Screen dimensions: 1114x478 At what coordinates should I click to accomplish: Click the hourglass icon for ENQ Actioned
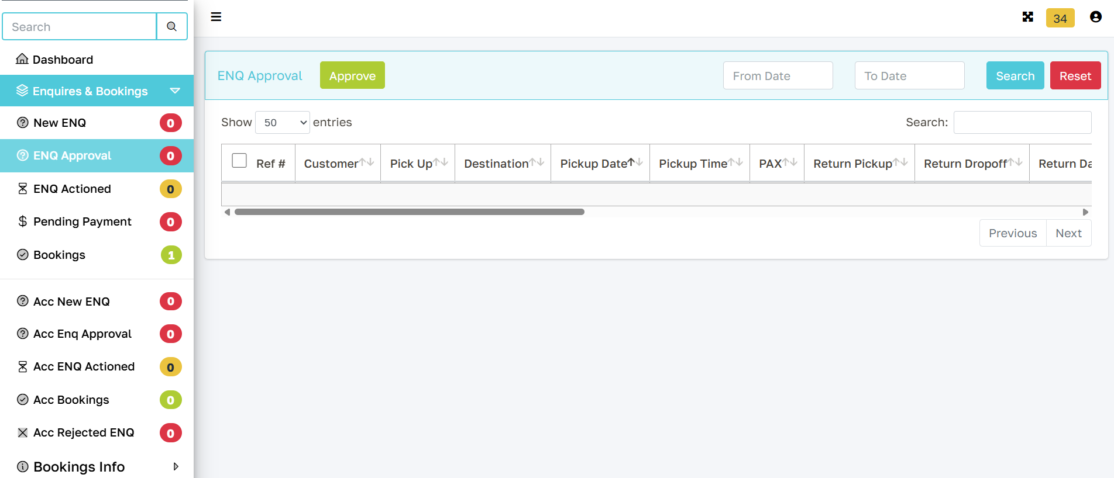(23, 189)
